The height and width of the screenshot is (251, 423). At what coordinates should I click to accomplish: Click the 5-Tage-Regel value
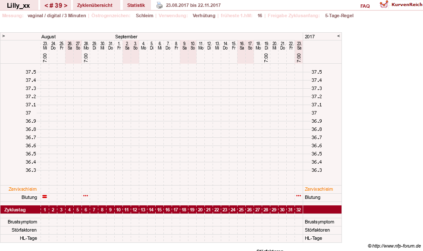[x=339, y=15]
